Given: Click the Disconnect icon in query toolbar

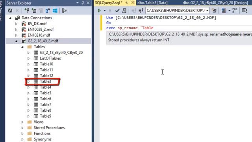Looking at the screenshot, I should coord(141,11).
